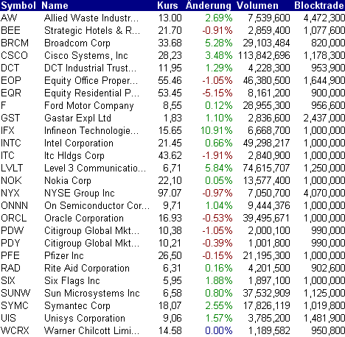Click PDW volume 2,000,100
Image resolution: width=345 pixels, height=337 pixels.
pyautogui.click(x=269, y=230)
